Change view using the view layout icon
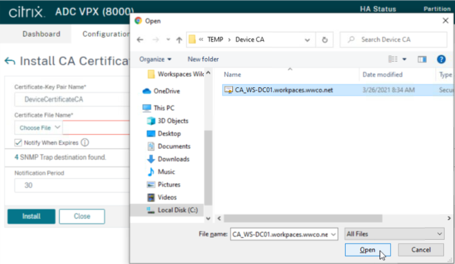455x264 pixels. pos(393,59)
